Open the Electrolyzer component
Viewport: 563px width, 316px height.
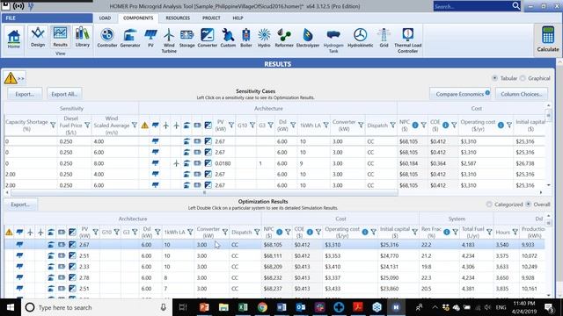click(x=308, y=38)
